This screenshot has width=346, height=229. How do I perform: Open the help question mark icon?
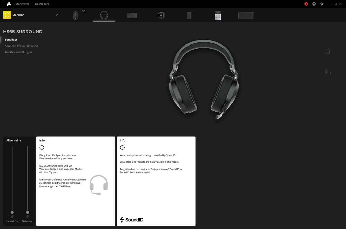pos(314,4)
